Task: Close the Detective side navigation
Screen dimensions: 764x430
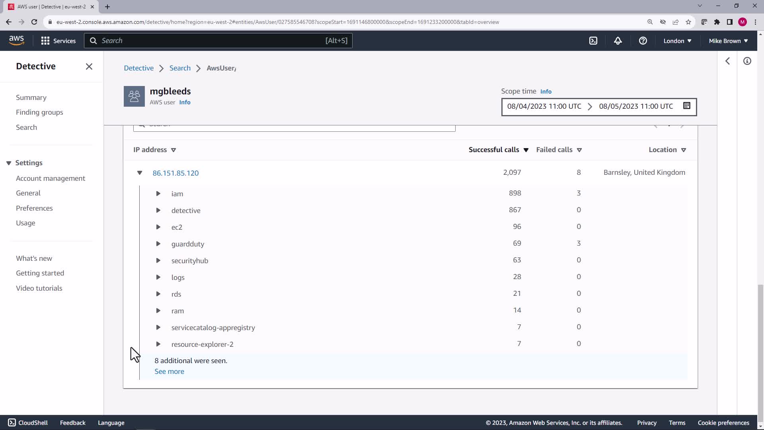Action: [x=89, y=66]
